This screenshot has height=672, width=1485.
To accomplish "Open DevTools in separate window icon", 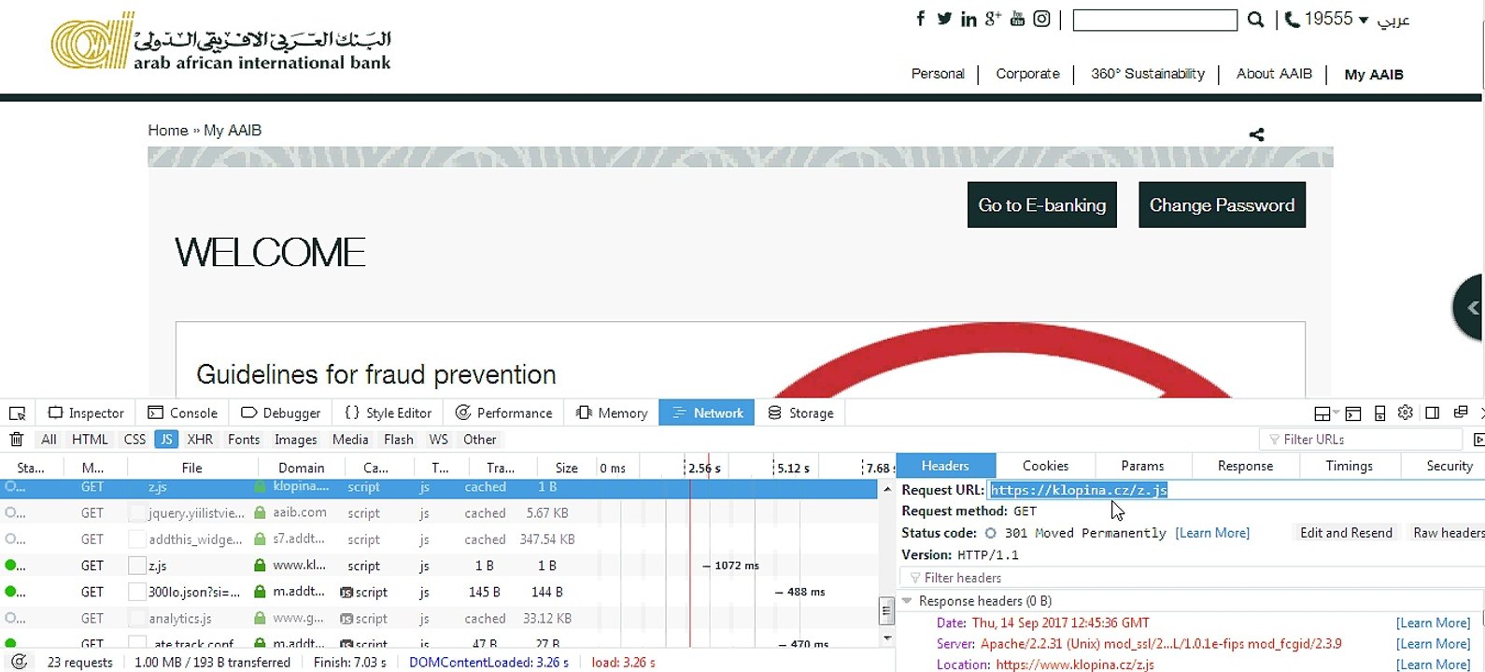I will tap(1461, 412).
